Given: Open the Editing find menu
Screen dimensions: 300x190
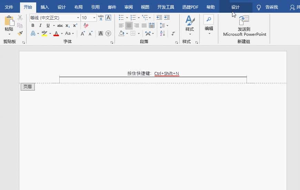Looking at the screenshot, I should pyautogui.click(x=209, y=25).
